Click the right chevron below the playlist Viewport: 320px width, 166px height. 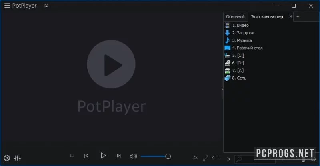click(228, 159)
